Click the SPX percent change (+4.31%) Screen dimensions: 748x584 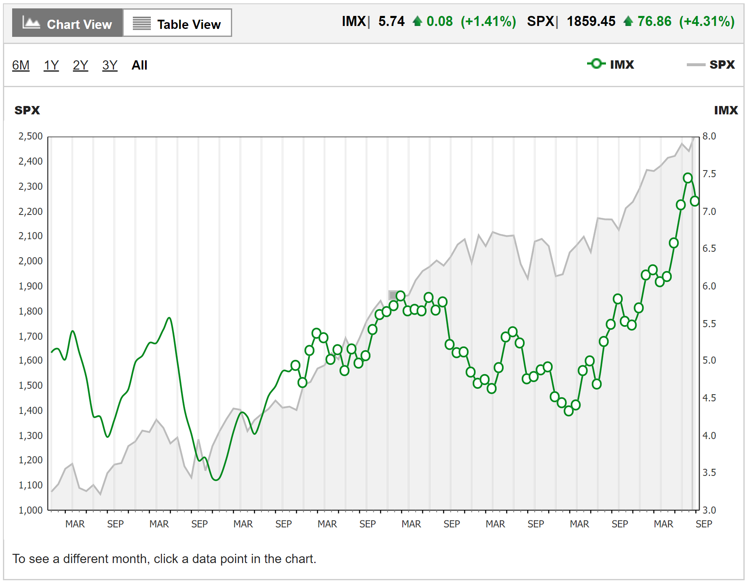(707, 21)
